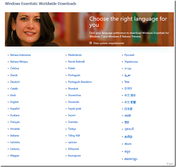Select Suomi download link
Viewport: 176px width, 167px height.
72,115
